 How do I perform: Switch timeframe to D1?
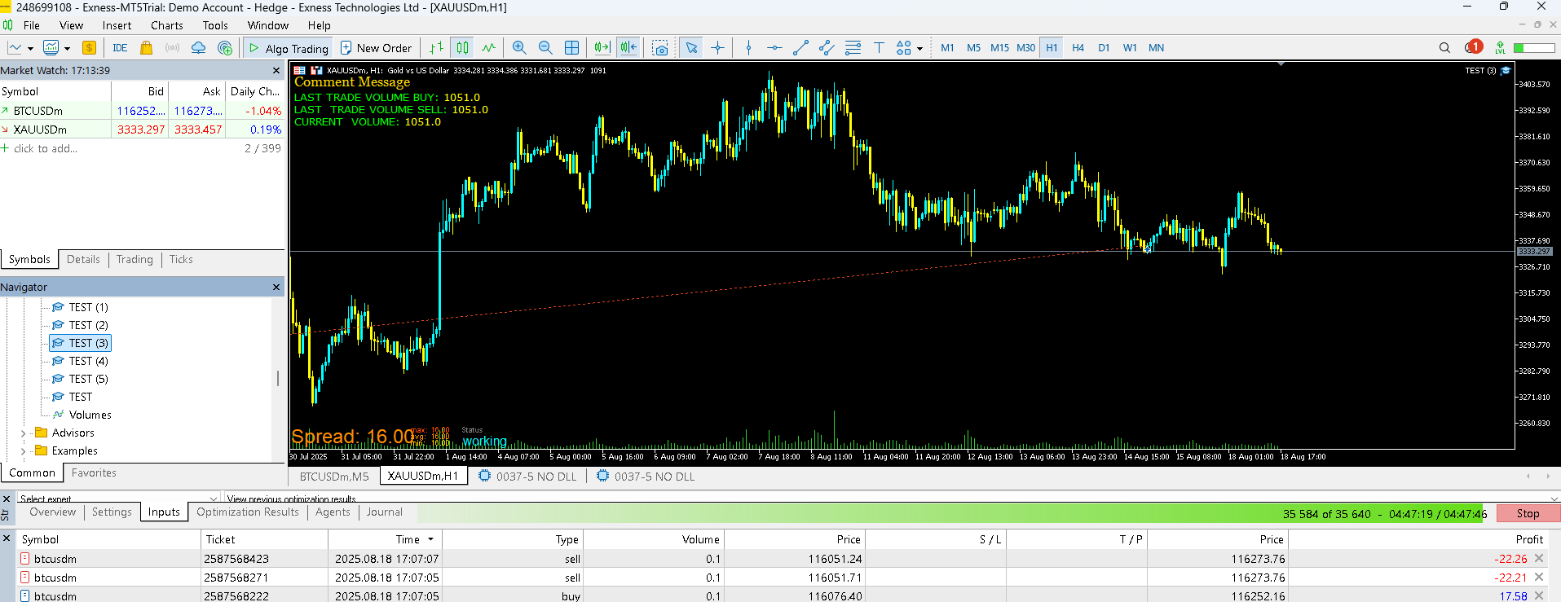click(1104, 48)
